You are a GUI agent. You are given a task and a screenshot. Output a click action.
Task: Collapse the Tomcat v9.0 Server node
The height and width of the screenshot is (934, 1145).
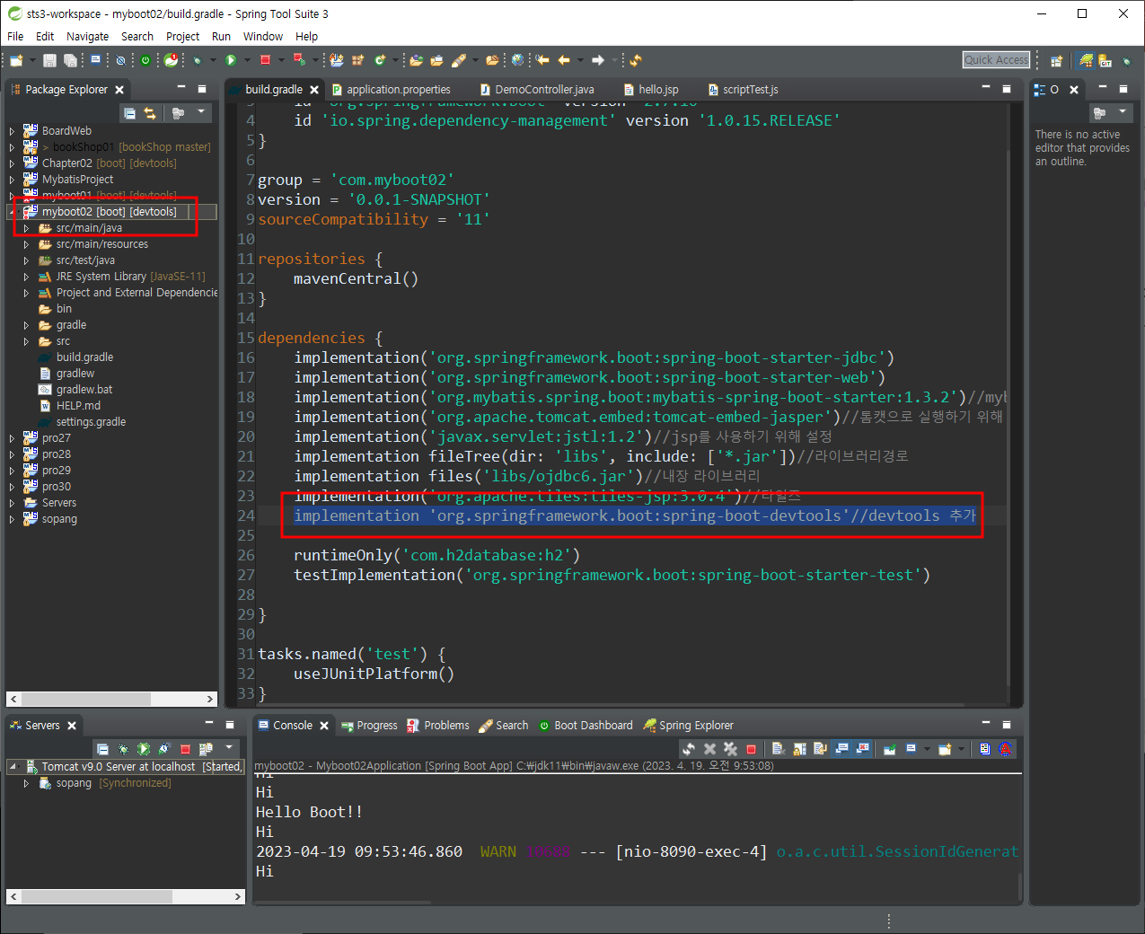point(12,767)
